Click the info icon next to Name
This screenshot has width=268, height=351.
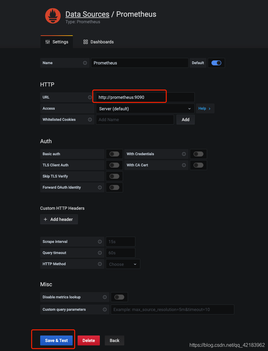(x=85, y=63)
